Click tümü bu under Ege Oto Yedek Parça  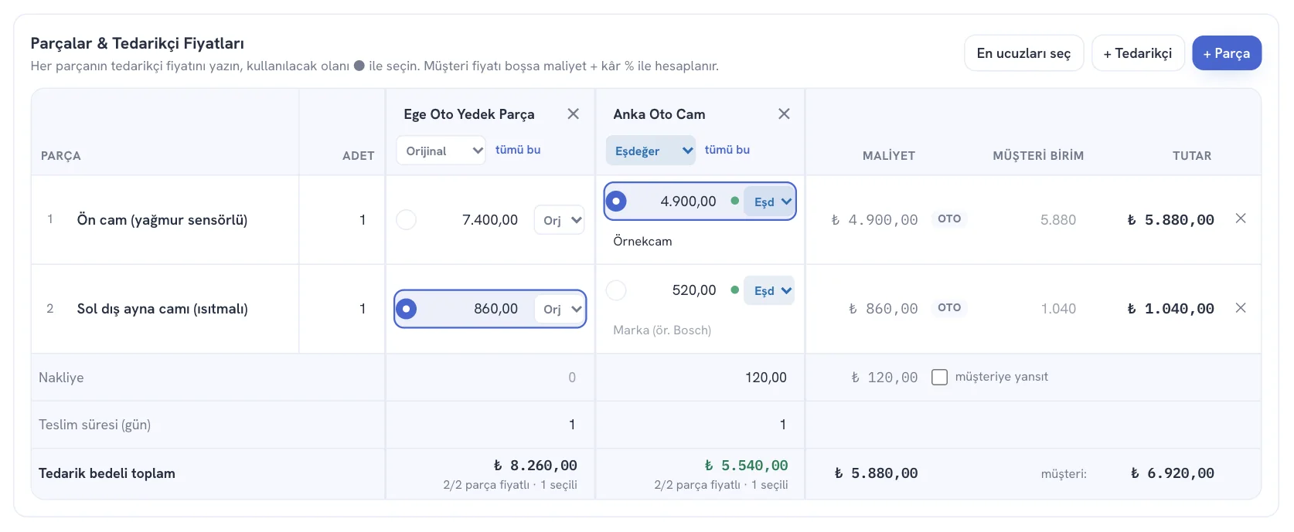coord(518,150)
